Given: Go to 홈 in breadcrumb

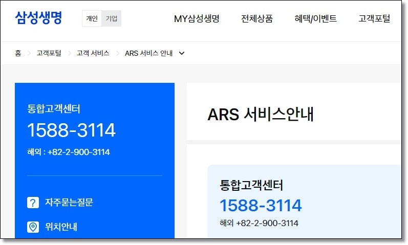Looking at the screenshot, I should coord(18,53).
